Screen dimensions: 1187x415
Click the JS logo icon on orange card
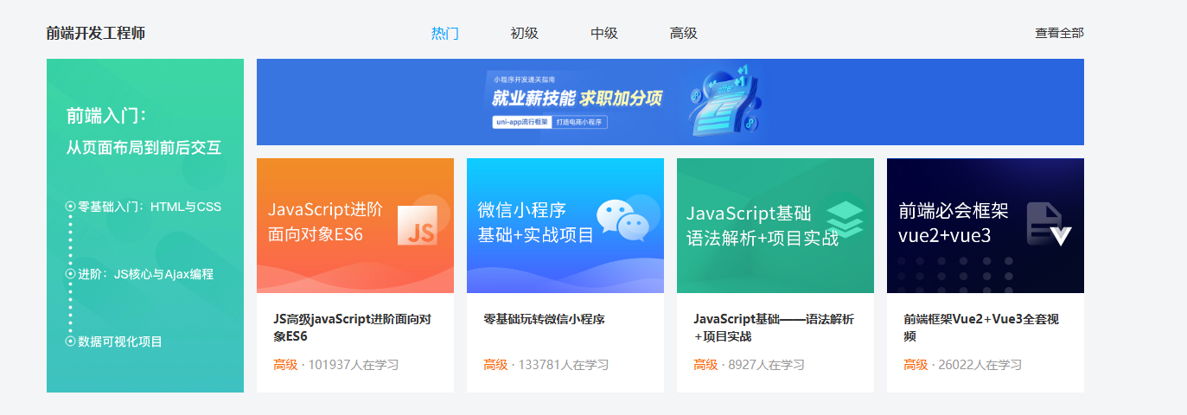419,226
